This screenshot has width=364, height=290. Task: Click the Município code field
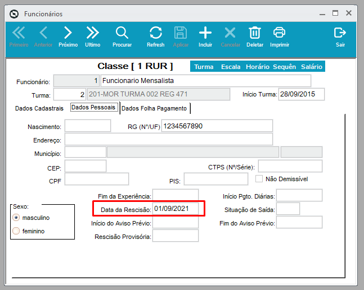coord(86,152)
